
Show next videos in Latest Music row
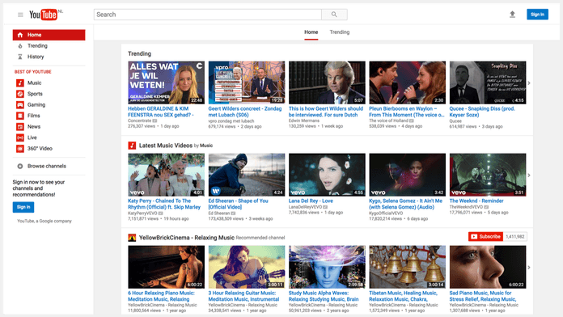coord(529,175)
